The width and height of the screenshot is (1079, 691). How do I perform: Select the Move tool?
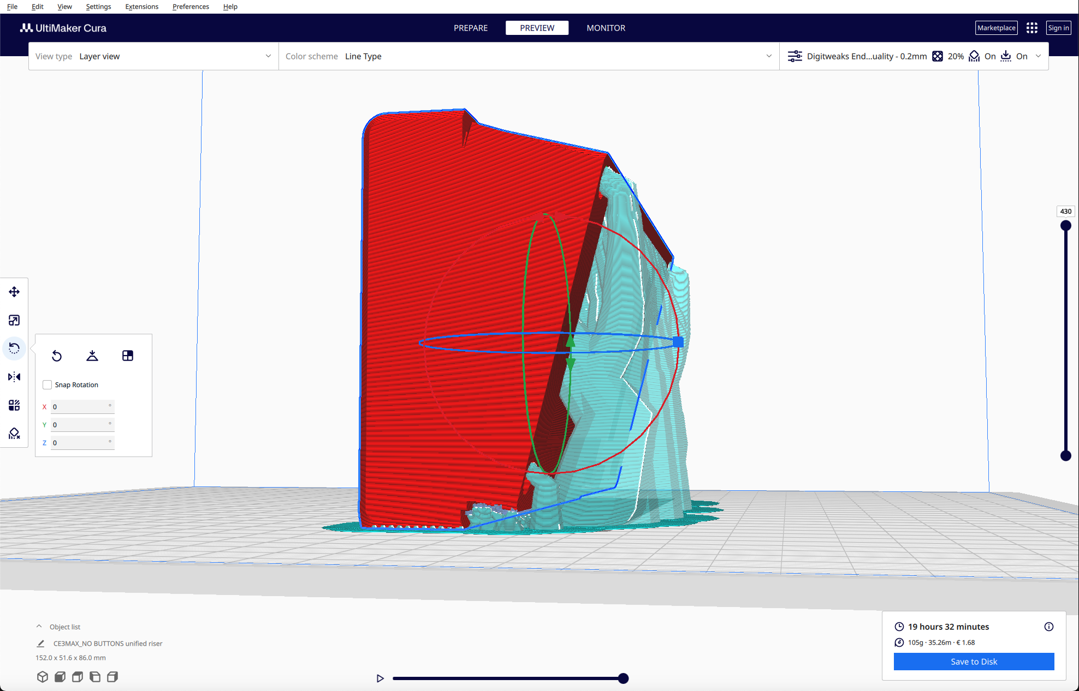click(14, 292)
